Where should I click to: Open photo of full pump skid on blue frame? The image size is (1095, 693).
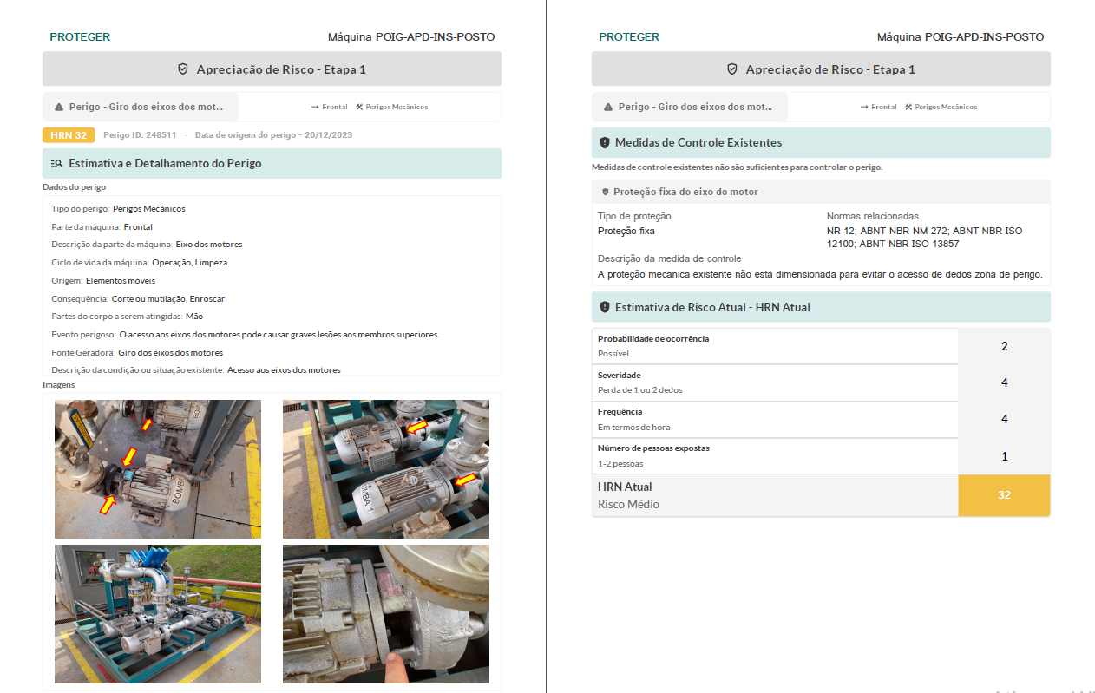[158, 614]
